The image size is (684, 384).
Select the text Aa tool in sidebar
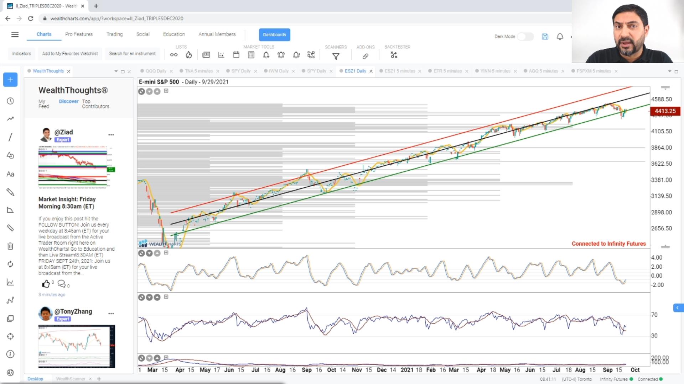10,174
